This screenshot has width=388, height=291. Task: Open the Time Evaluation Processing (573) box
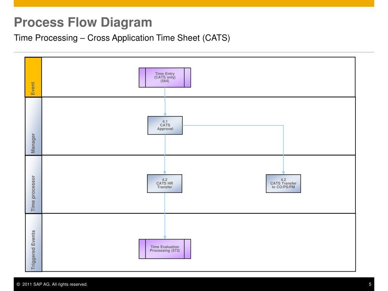pos(165,249)
